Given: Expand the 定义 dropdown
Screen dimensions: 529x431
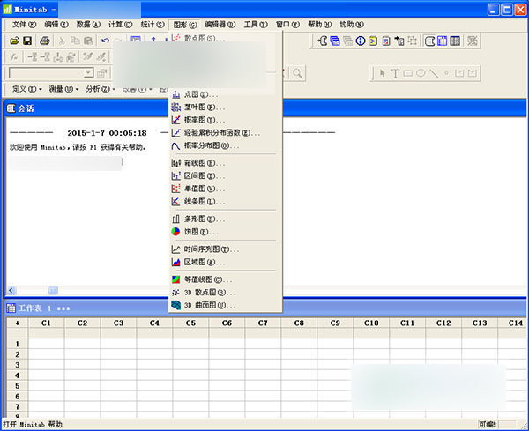Looking at the screenshot, I should point(25,89).
